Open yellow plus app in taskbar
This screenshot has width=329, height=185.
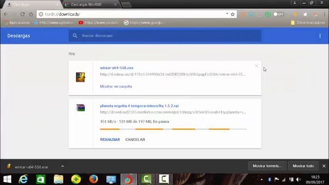[76, 179]
